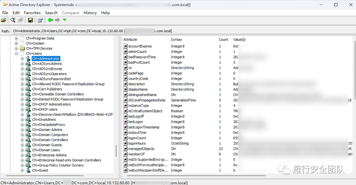Click the attribute icon beside logonHours

click(126, 143)
